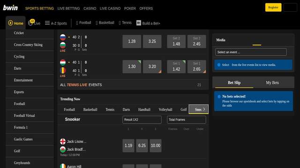300x168 pixels.
Task: Click Russian flag player icon
Action: click(x=63, y=37)
